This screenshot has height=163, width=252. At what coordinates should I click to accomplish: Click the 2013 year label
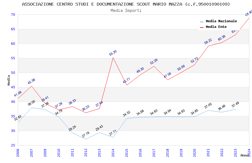100,153
